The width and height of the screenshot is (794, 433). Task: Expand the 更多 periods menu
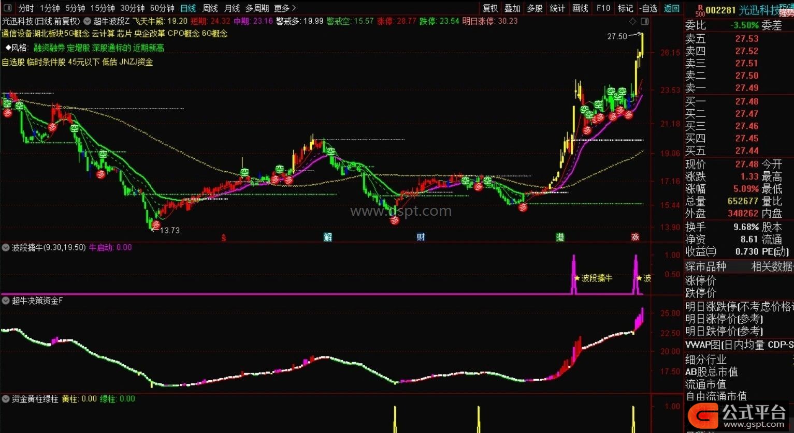click(285, 8)
